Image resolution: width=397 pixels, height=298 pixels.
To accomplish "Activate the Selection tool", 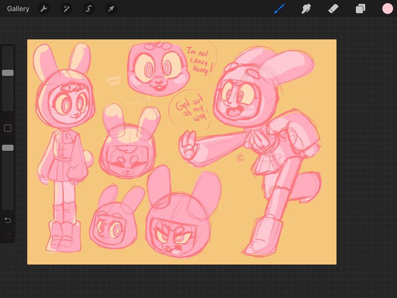I will pyautogui.click(x=89, y=9).
